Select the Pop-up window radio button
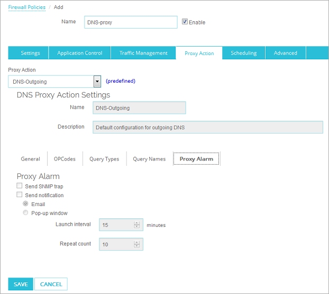 pos(25,213)
